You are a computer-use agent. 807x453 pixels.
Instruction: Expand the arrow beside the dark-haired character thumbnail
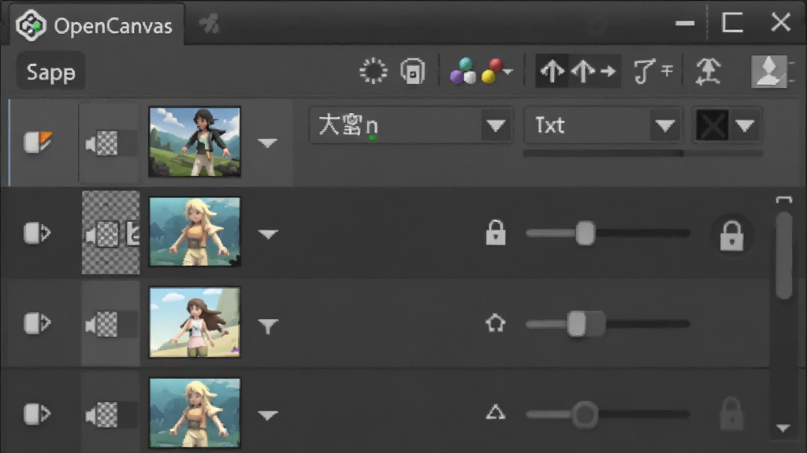(x=268, y=143)
